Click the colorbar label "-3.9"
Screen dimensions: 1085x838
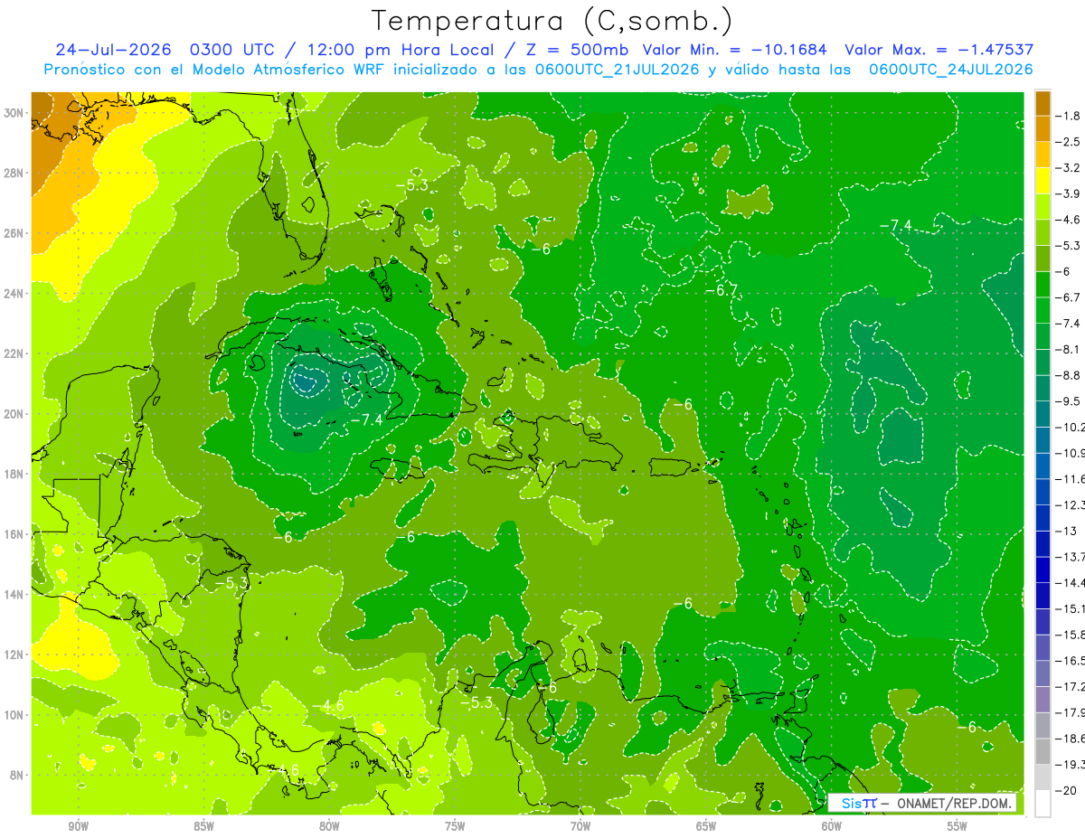(x=1067, y=193)
